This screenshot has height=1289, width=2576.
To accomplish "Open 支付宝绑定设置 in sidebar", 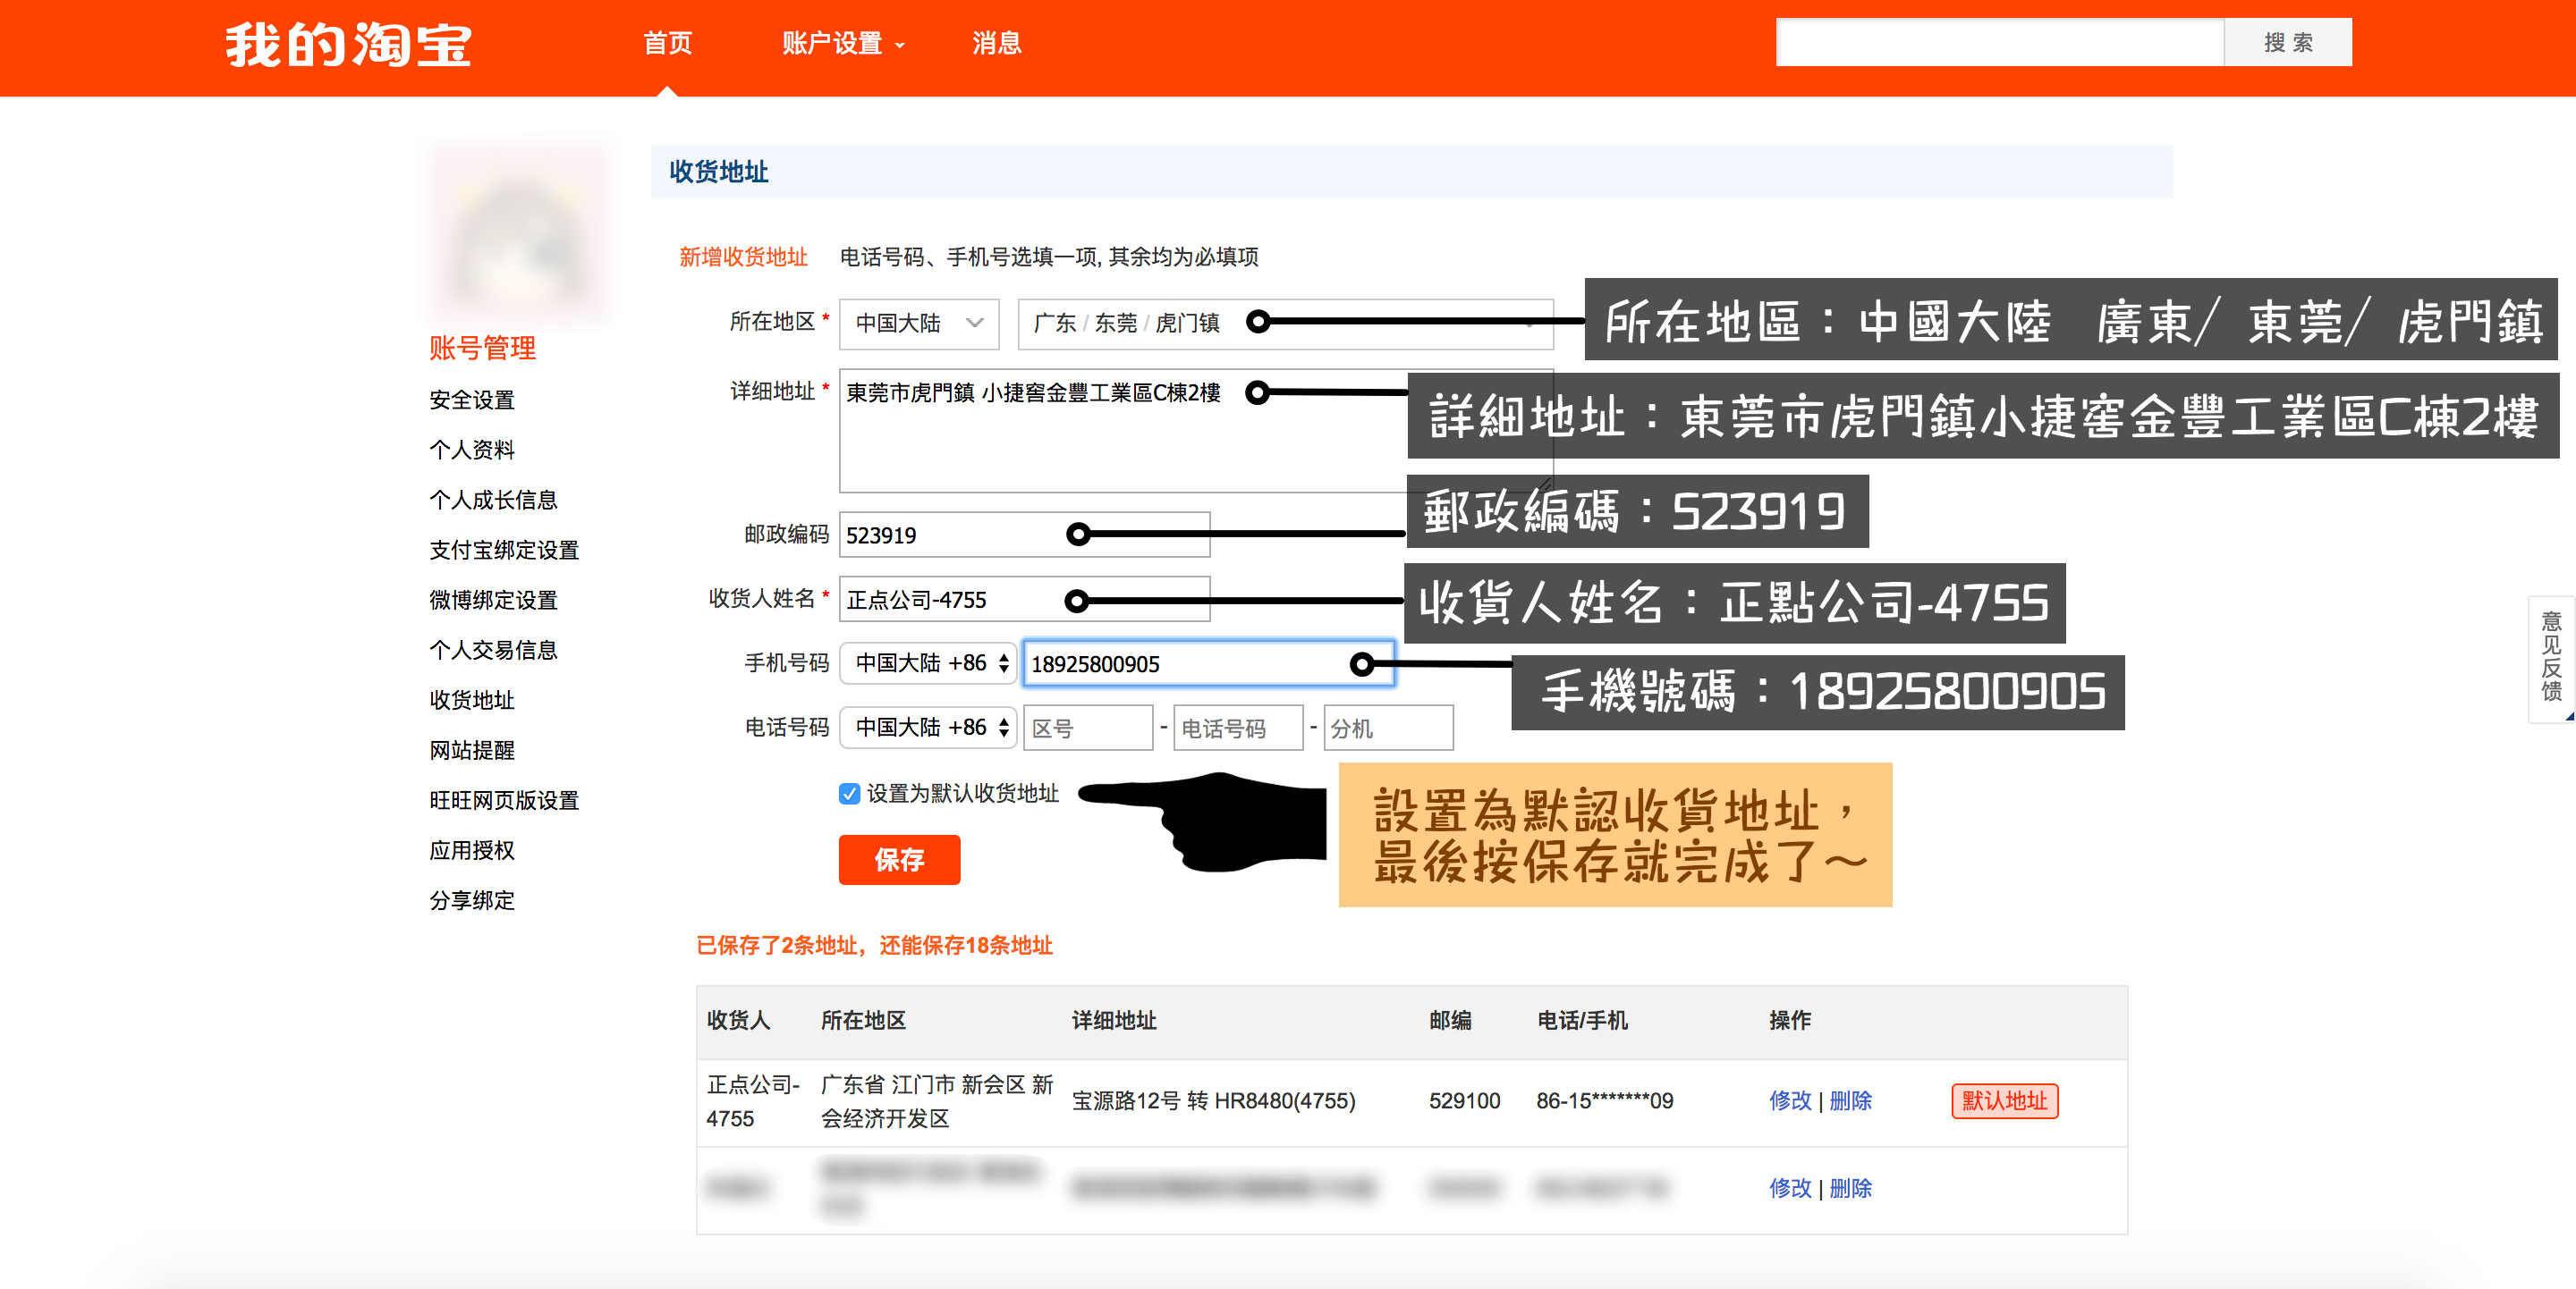I will coord(504,550).
